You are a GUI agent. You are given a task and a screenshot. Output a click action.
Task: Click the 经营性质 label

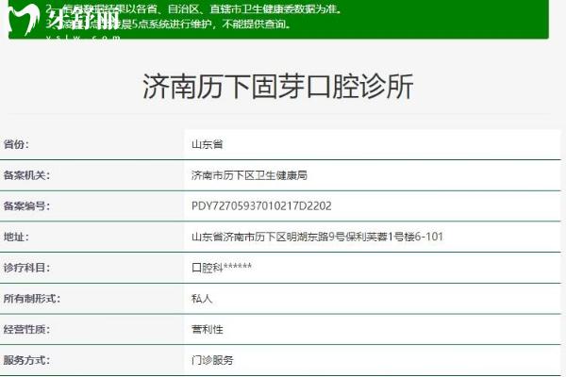(26, 329)
